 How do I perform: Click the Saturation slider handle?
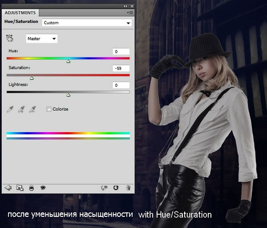click(x=32, y=78)
